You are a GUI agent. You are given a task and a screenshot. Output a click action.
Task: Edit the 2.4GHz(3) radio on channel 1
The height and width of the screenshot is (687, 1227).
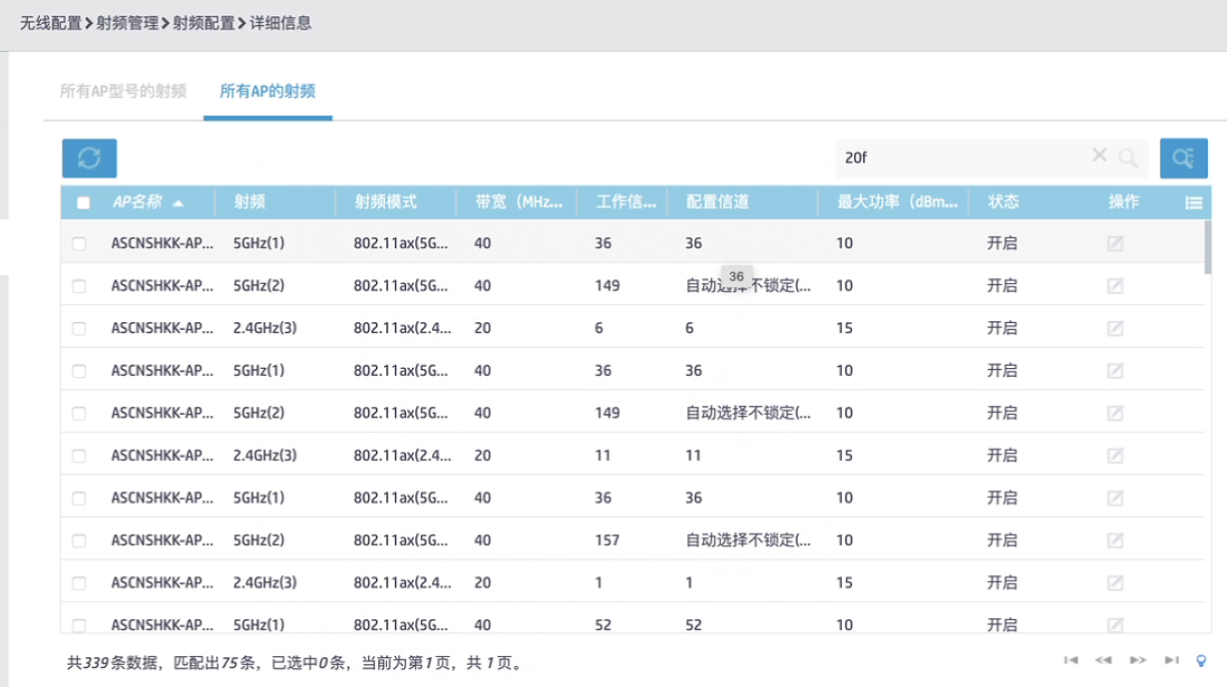click(x=1115, y=582)
